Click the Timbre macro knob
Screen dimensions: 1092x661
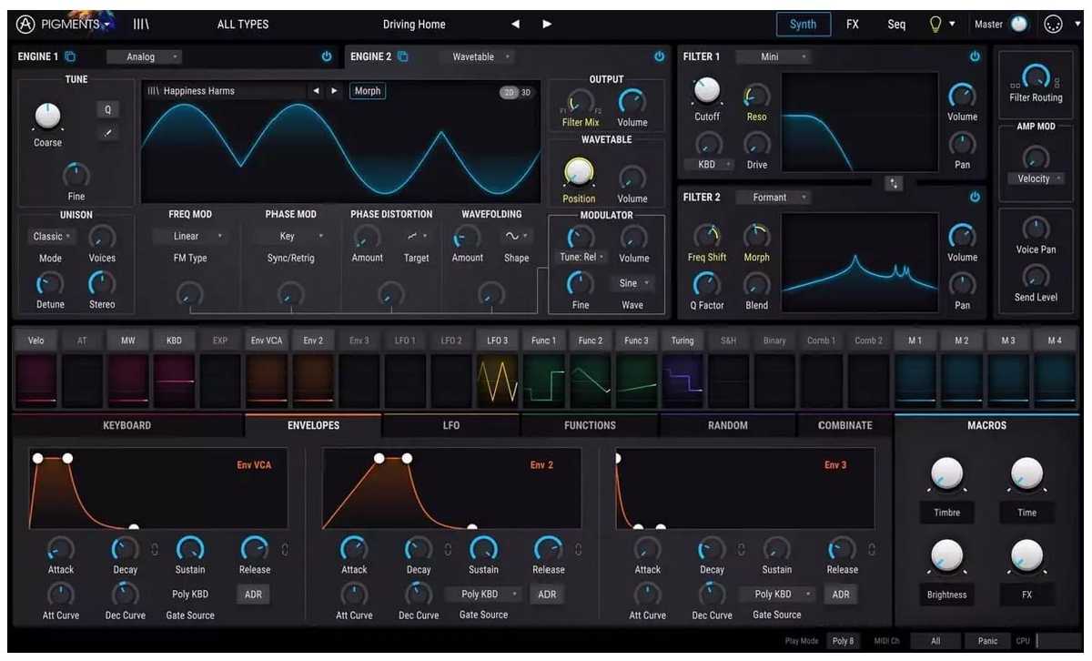946,473
